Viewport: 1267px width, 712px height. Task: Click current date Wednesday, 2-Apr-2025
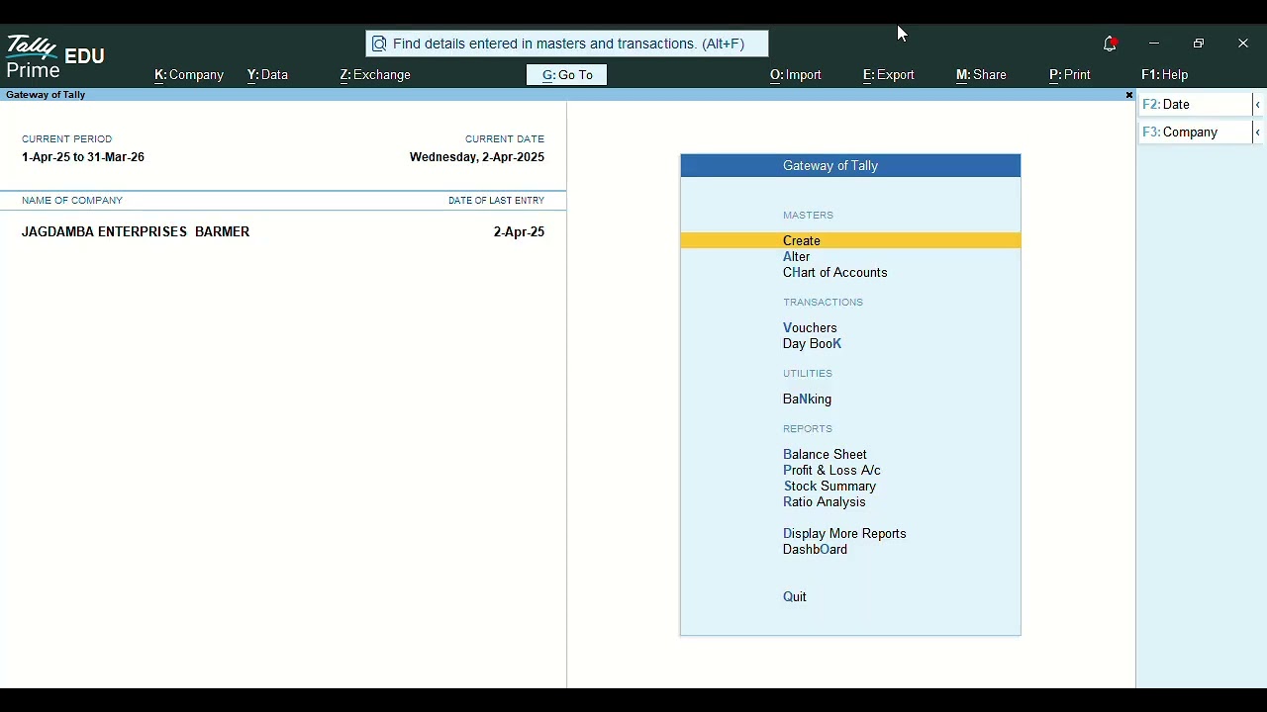pyautogui.click(x=477, y=158)
